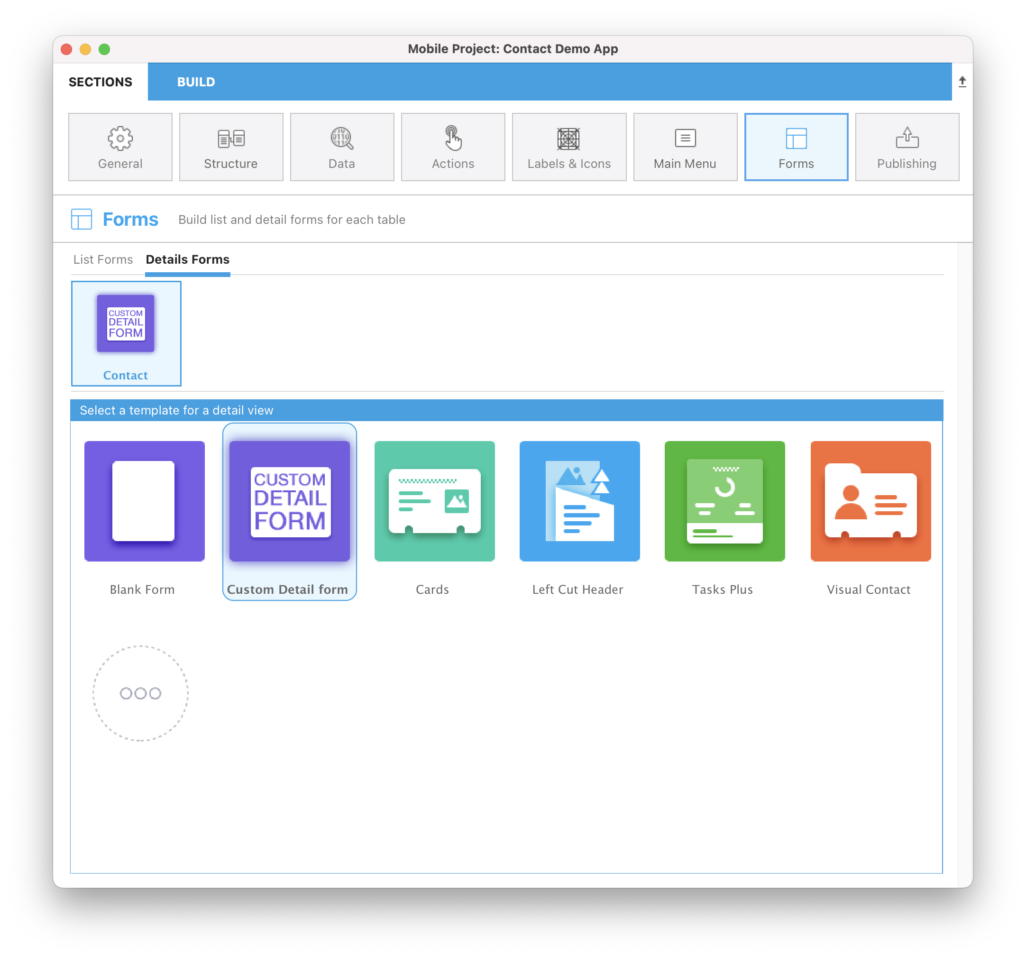Select the Labels & Icons panel
The width and height of the screenshot is (1026, 958).
569,147
